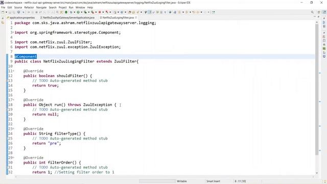Open the New wizard dropdown arrow
Viewport: 327px width, 184px height.
(6, 12)
